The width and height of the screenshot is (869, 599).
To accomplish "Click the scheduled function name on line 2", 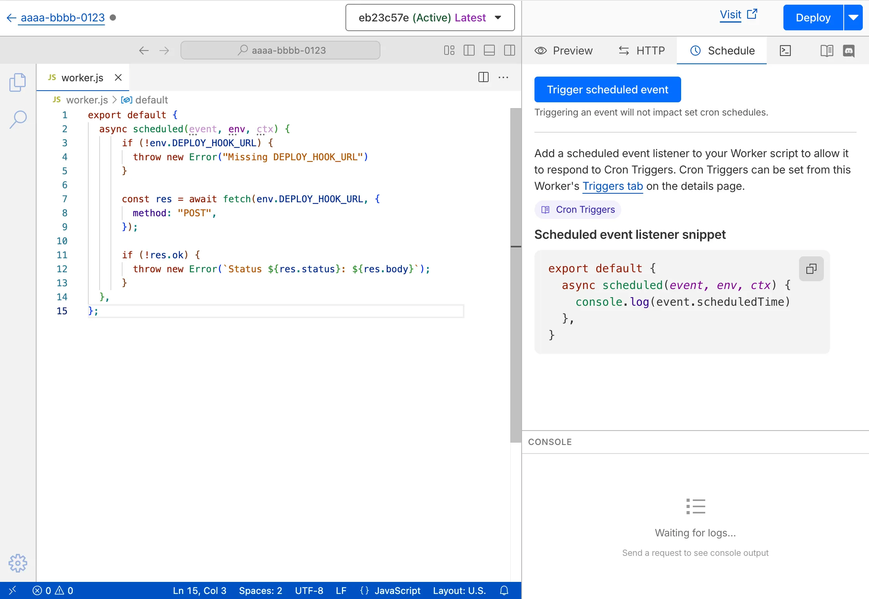I will pyautogui.click(x=158, y=129).
